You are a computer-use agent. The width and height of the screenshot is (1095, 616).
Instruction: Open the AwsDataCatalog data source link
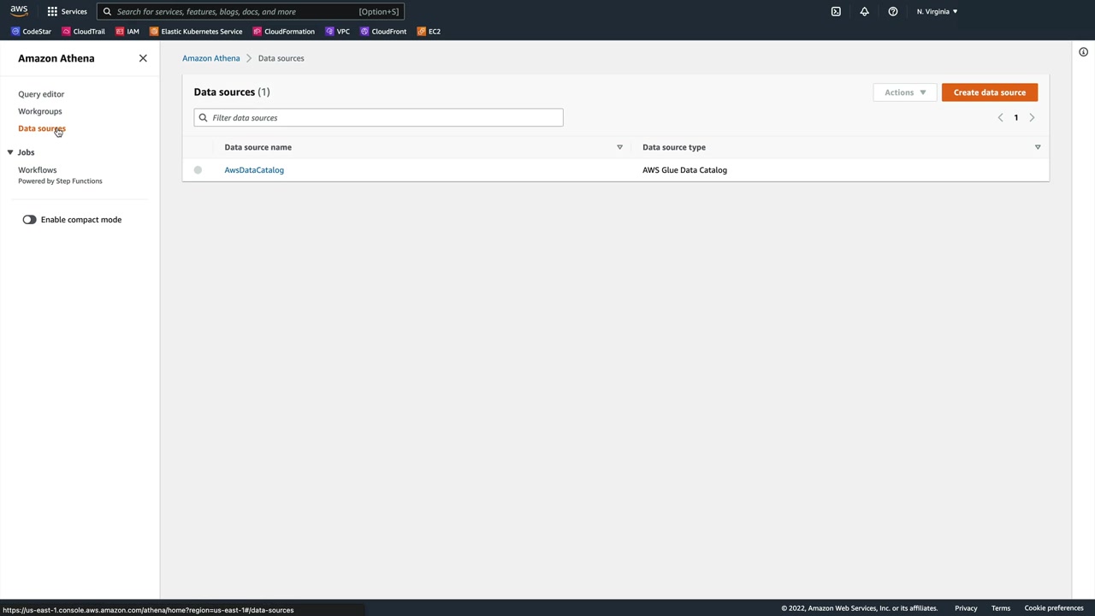click(x=254, y=170)
